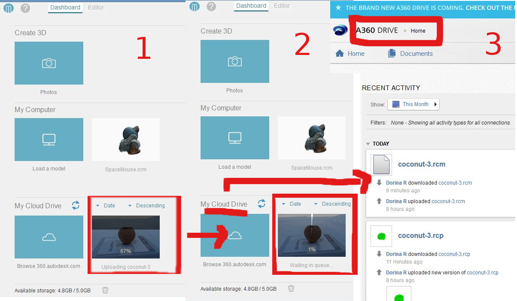The image size is (517, 301).
Task: Open the Descending order dropdown in middle window
Action: point(332,204)
